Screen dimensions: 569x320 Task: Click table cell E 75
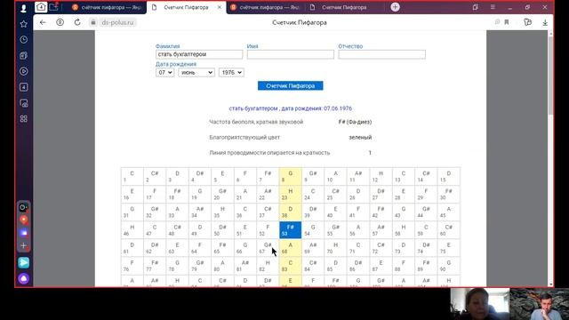pyautogui.click(x=448, y=248)
